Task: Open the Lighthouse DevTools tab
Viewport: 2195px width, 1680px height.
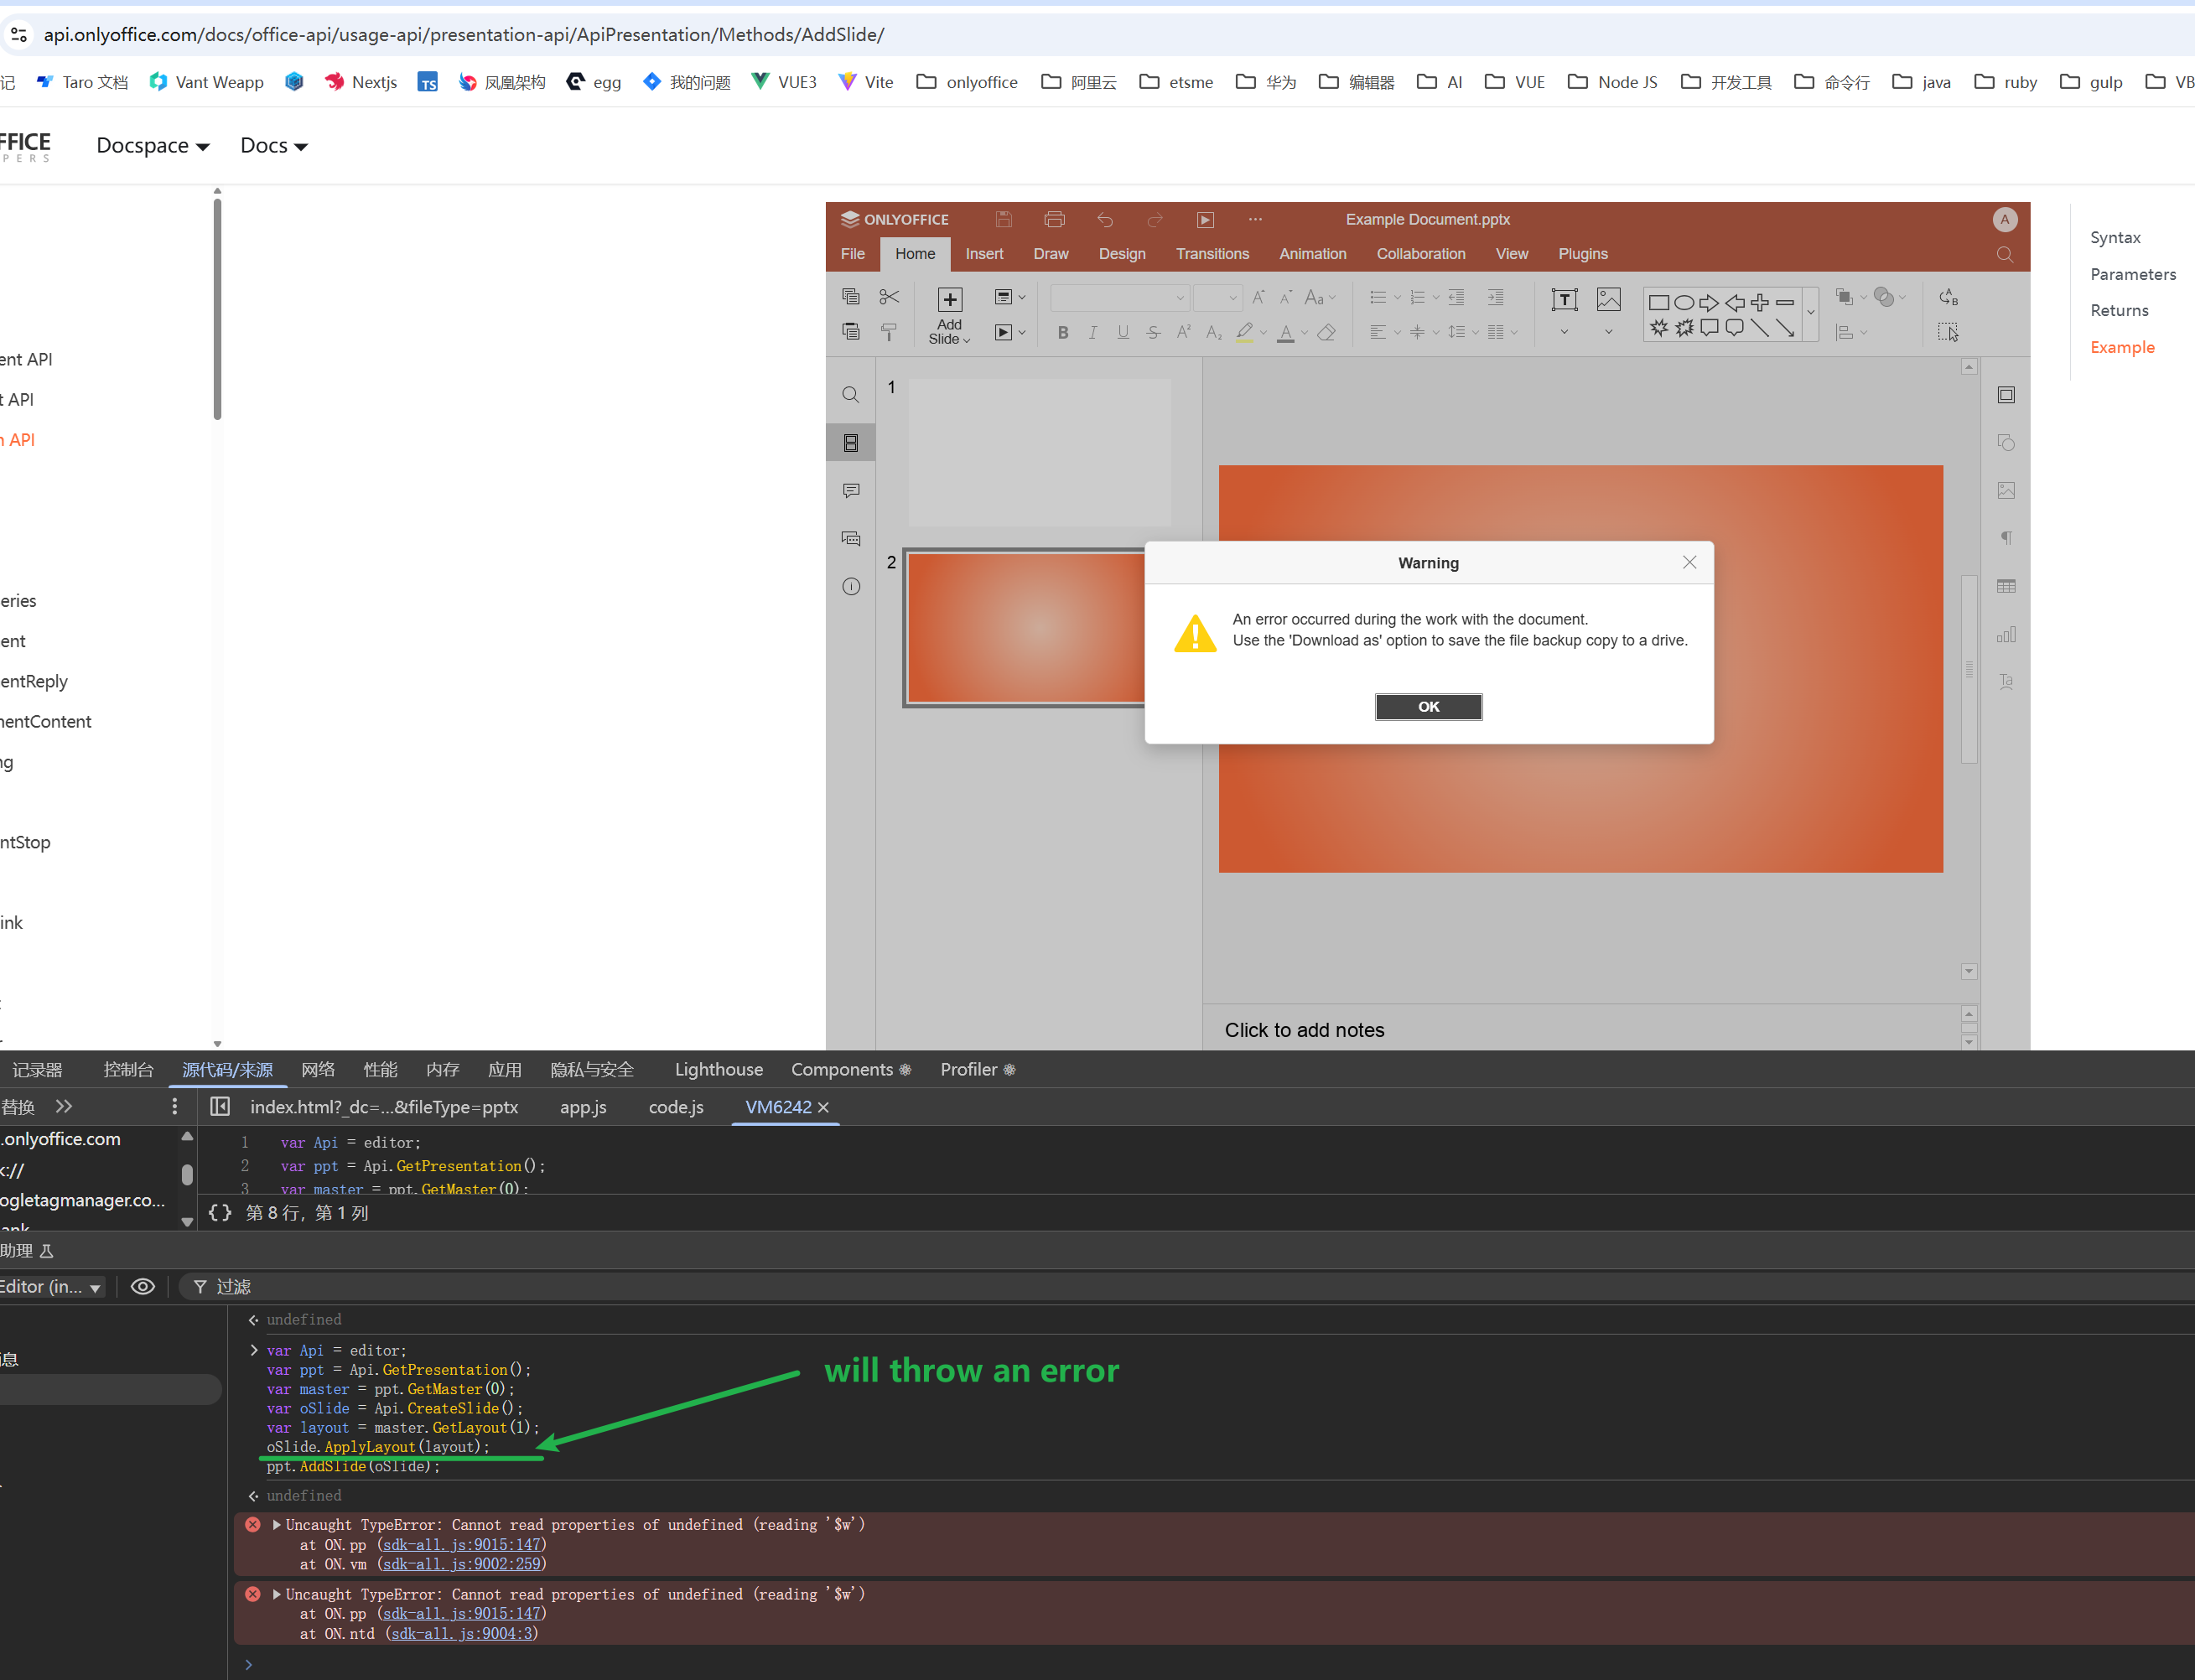Action: [x=718, y=1070]
